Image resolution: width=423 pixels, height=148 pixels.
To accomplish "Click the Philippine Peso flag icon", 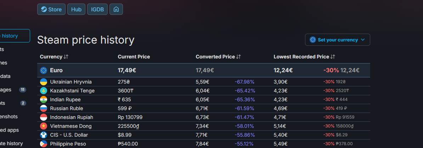I will [x=44, y=144].
